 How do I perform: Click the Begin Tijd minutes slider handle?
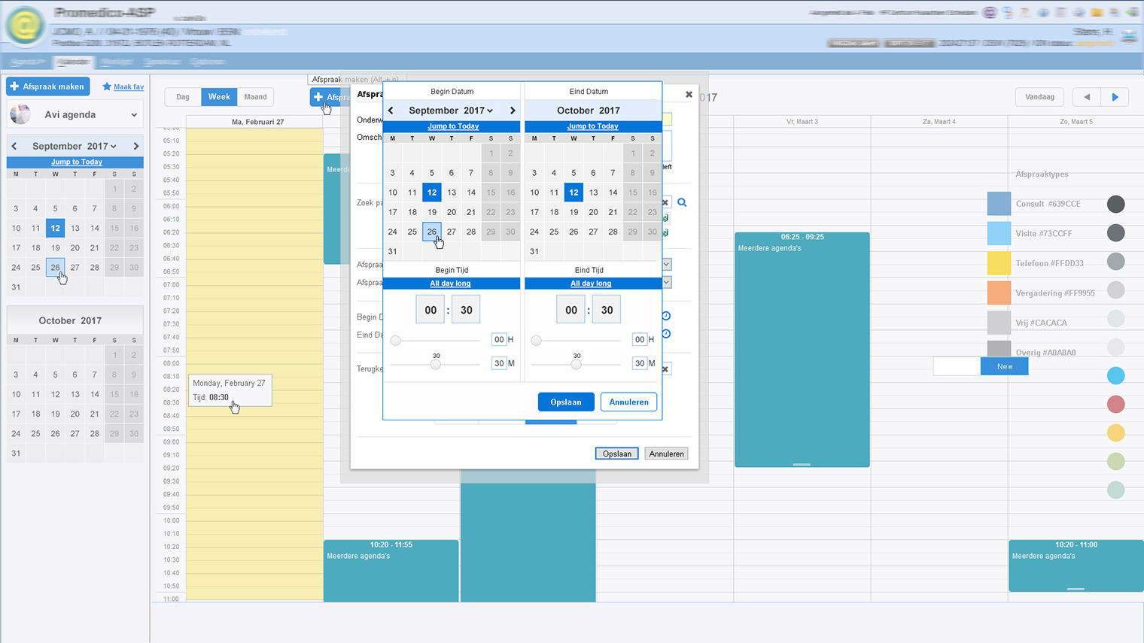tap(436, 364)
